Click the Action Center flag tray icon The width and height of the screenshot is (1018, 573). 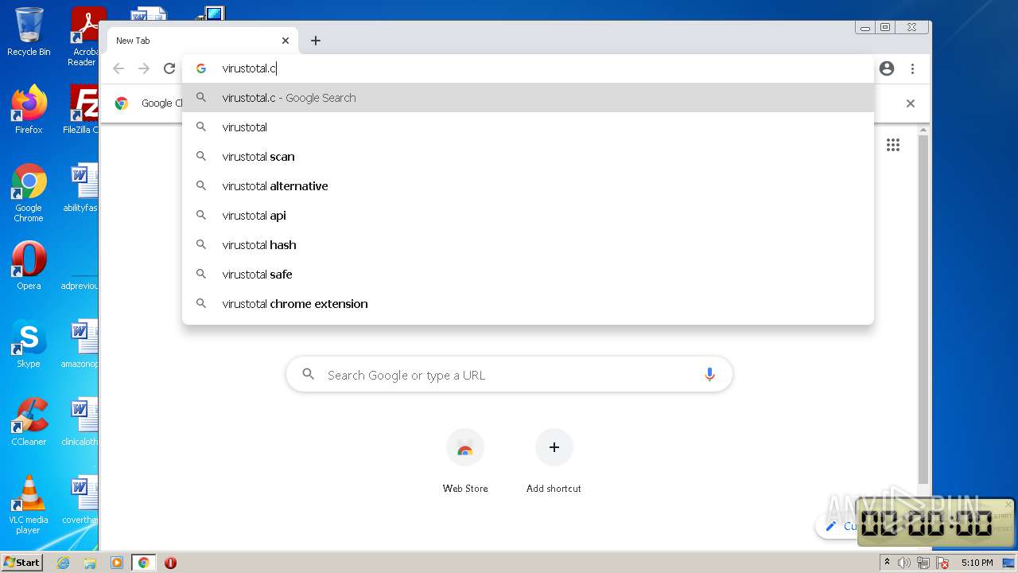click(942, 563)
